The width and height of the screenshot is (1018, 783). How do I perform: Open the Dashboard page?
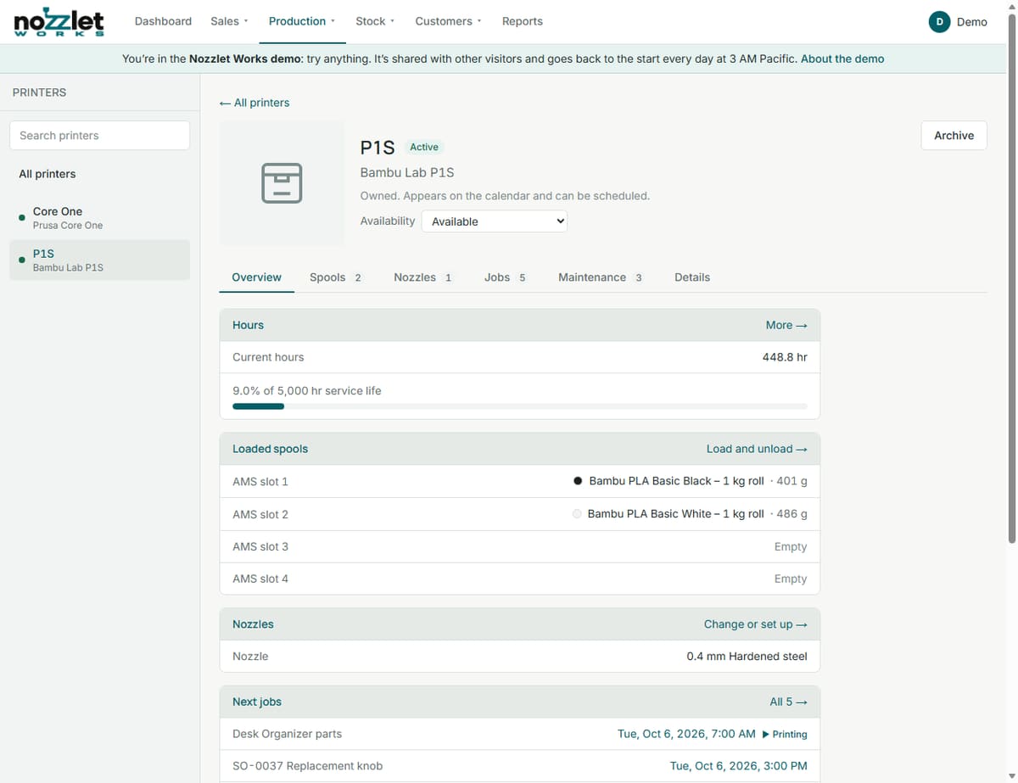163,21
